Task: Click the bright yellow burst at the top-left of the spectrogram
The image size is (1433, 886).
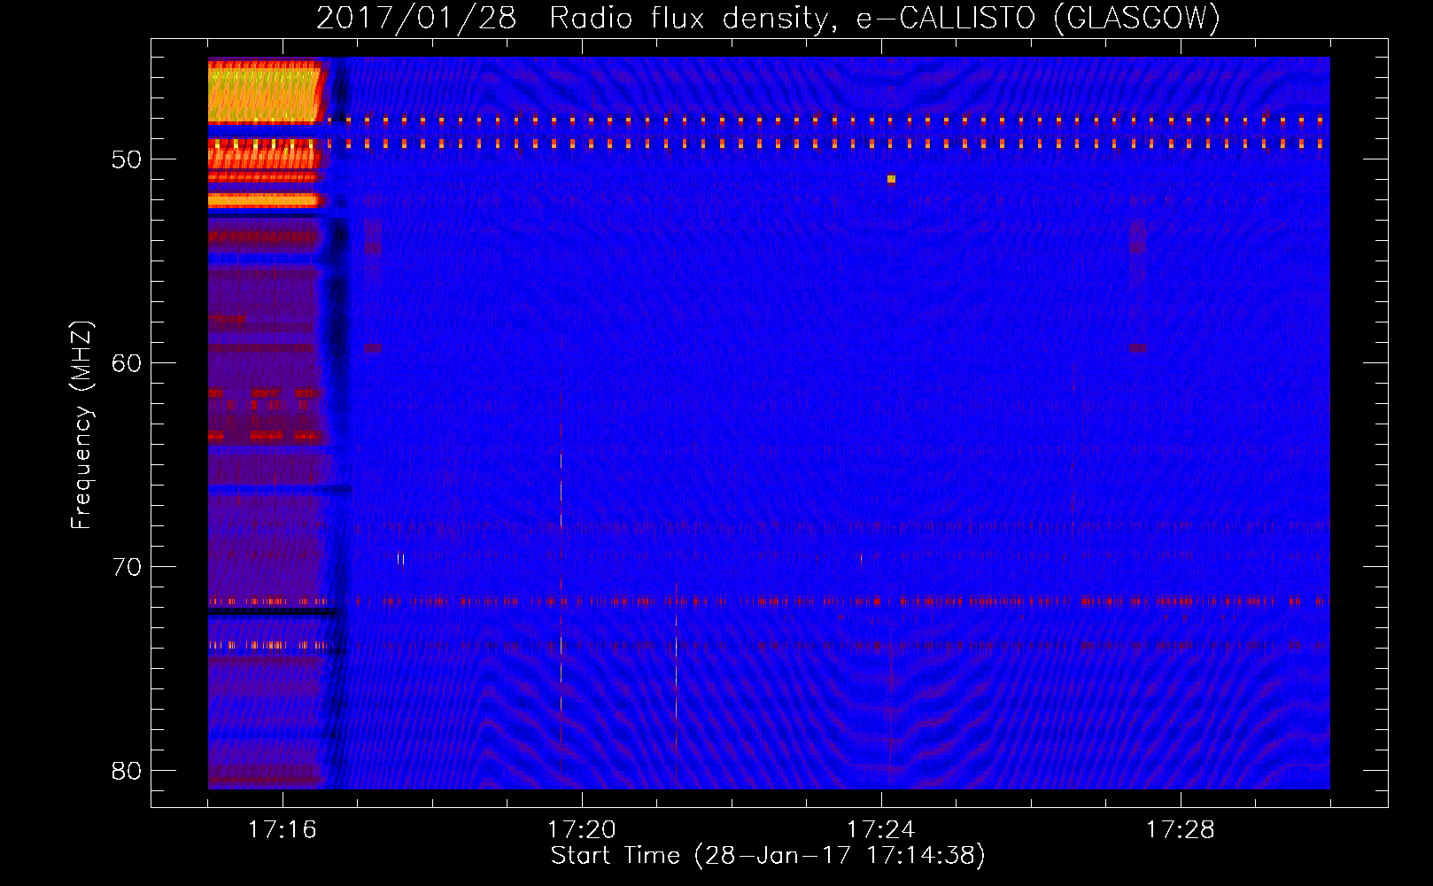Action: pos(264,92)
